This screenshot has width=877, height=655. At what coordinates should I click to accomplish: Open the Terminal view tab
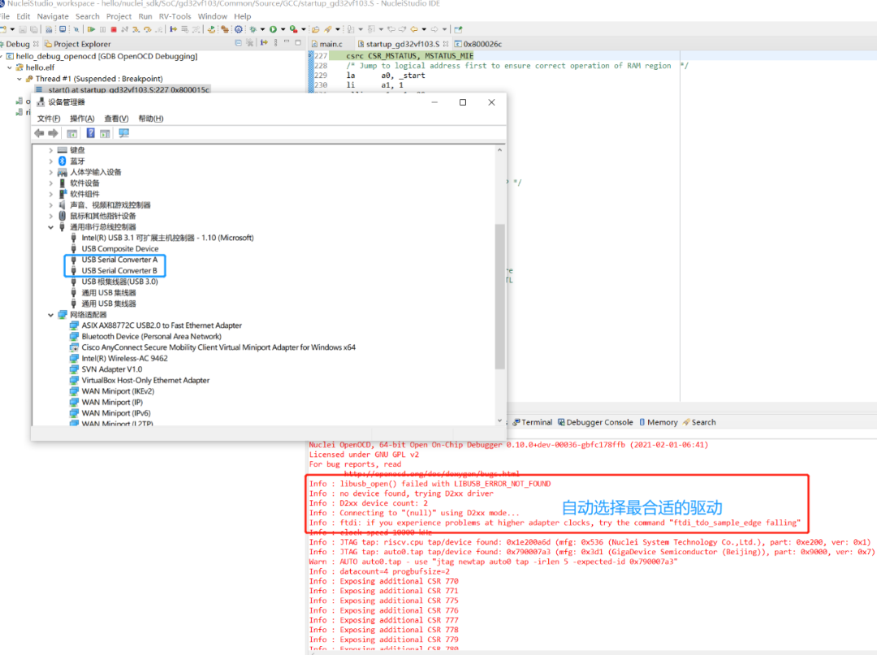tap(532, 422)
